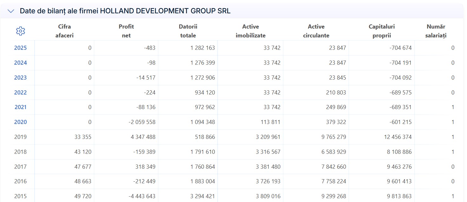
Task: Select the 2015 equity value 9 813 863
Action: (x=400, y=196)
